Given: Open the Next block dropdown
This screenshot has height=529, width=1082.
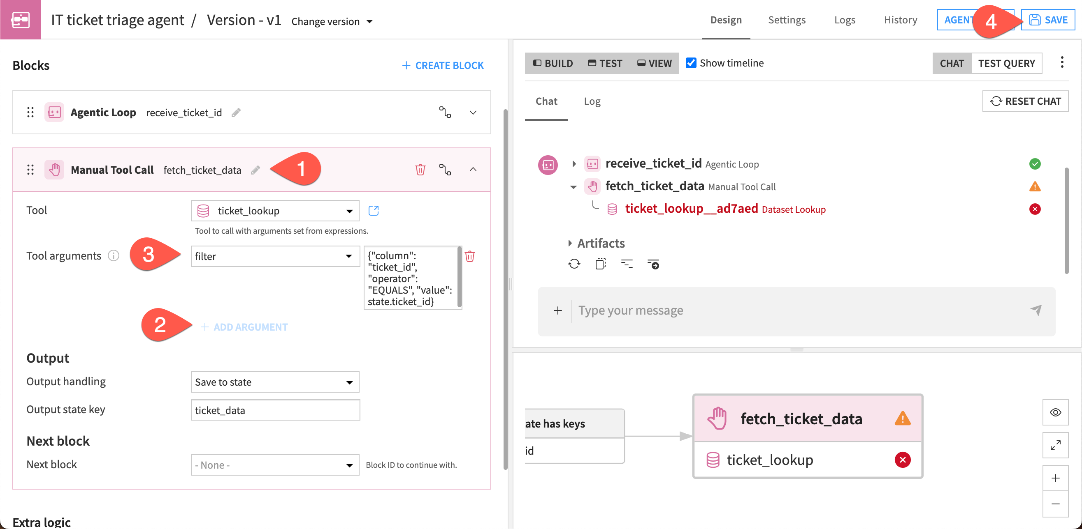Looking at the screenshot, I should point(275,465).
